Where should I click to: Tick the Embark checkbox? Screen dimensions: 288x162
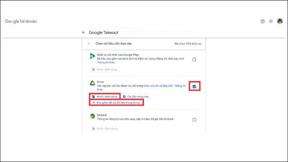(194, 120)
